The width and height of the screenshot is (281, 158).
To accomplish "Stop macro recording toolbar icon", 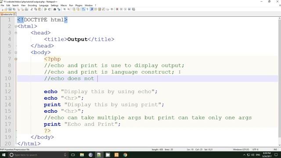I will click(121, 9).
